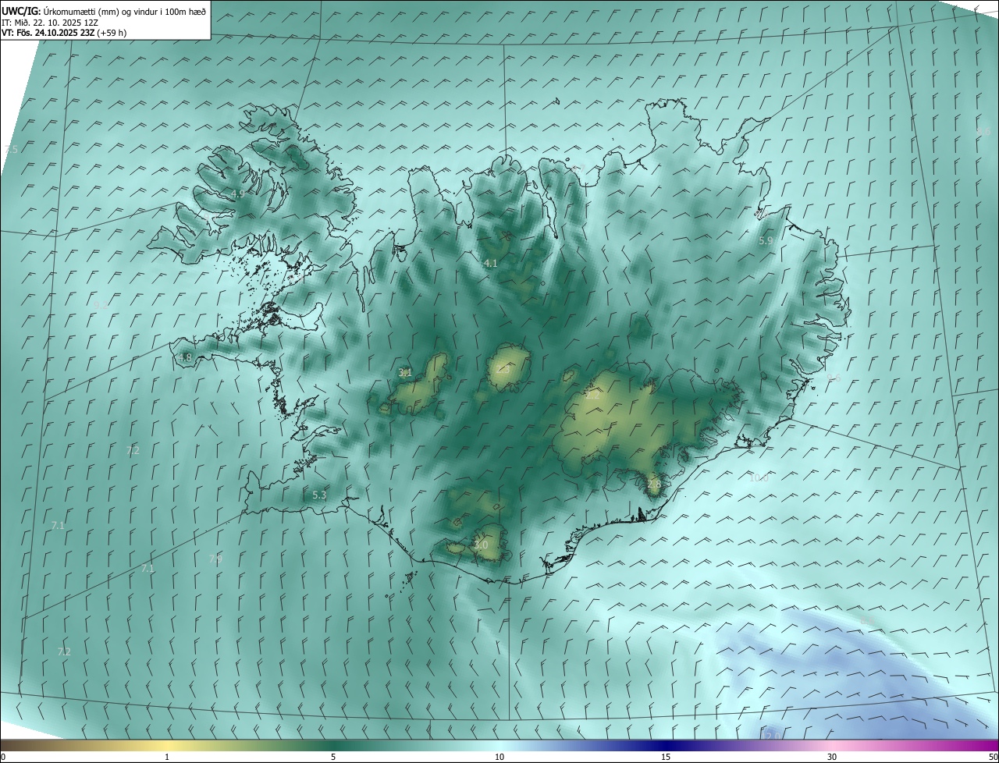
Task: Click the 2.8 value label on the map
Action: [x=654, y=484]
